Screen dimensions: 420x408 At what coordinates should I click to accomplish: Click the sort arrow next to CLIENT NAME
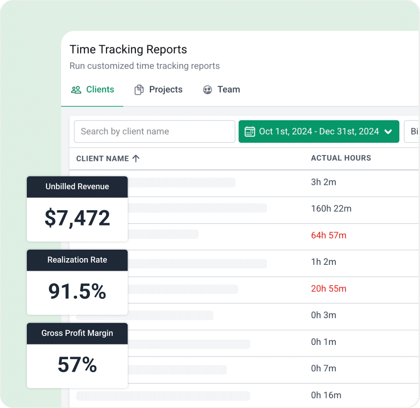(x=136, y=159)
